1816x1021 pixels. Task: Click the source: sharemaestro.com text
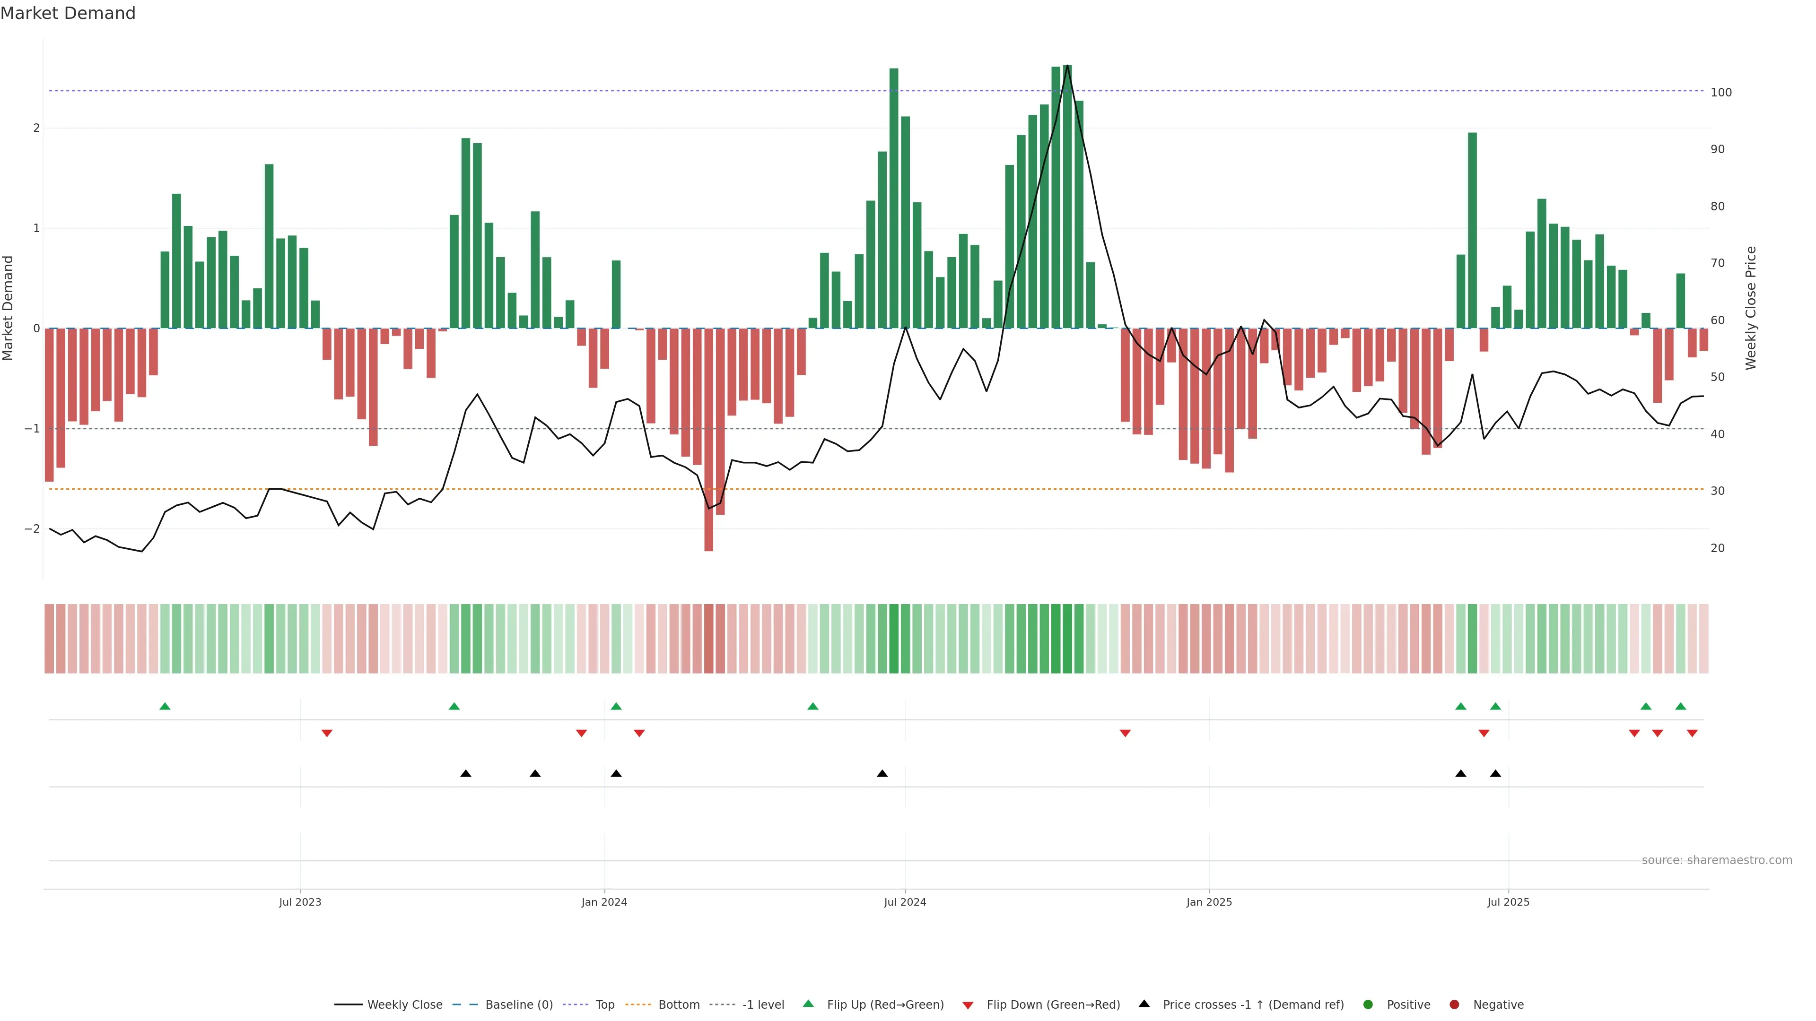click(x=1717, y=860)
